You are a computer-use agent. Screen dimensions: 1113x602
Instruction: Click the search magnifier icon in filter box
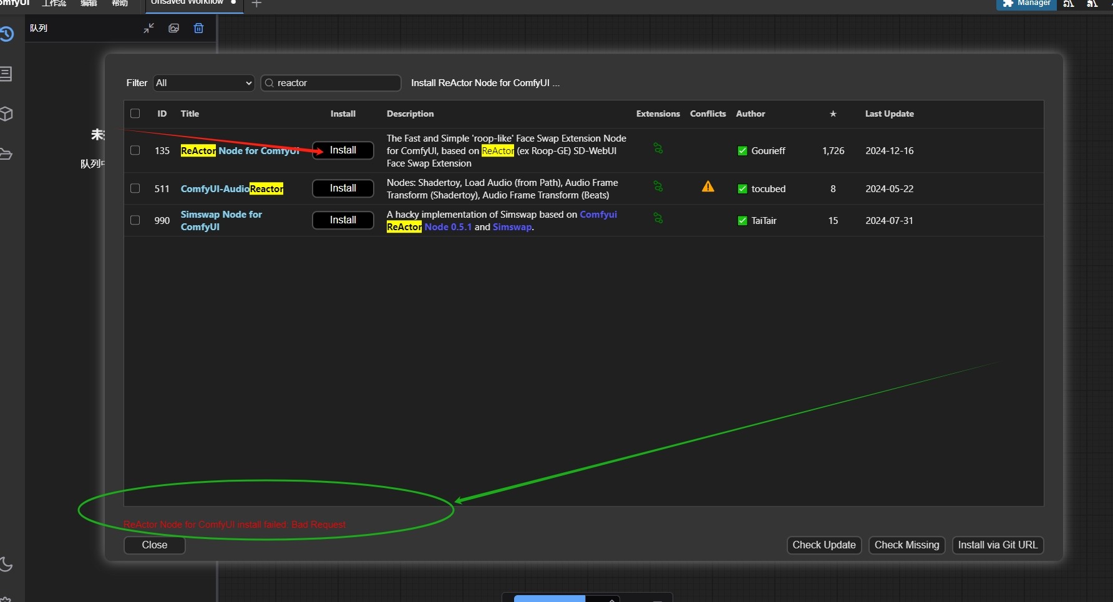pyautogui.click(x=270, y=83)
